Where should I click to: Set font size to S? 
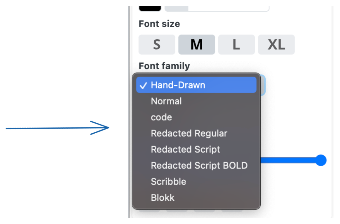click(157, 44)
